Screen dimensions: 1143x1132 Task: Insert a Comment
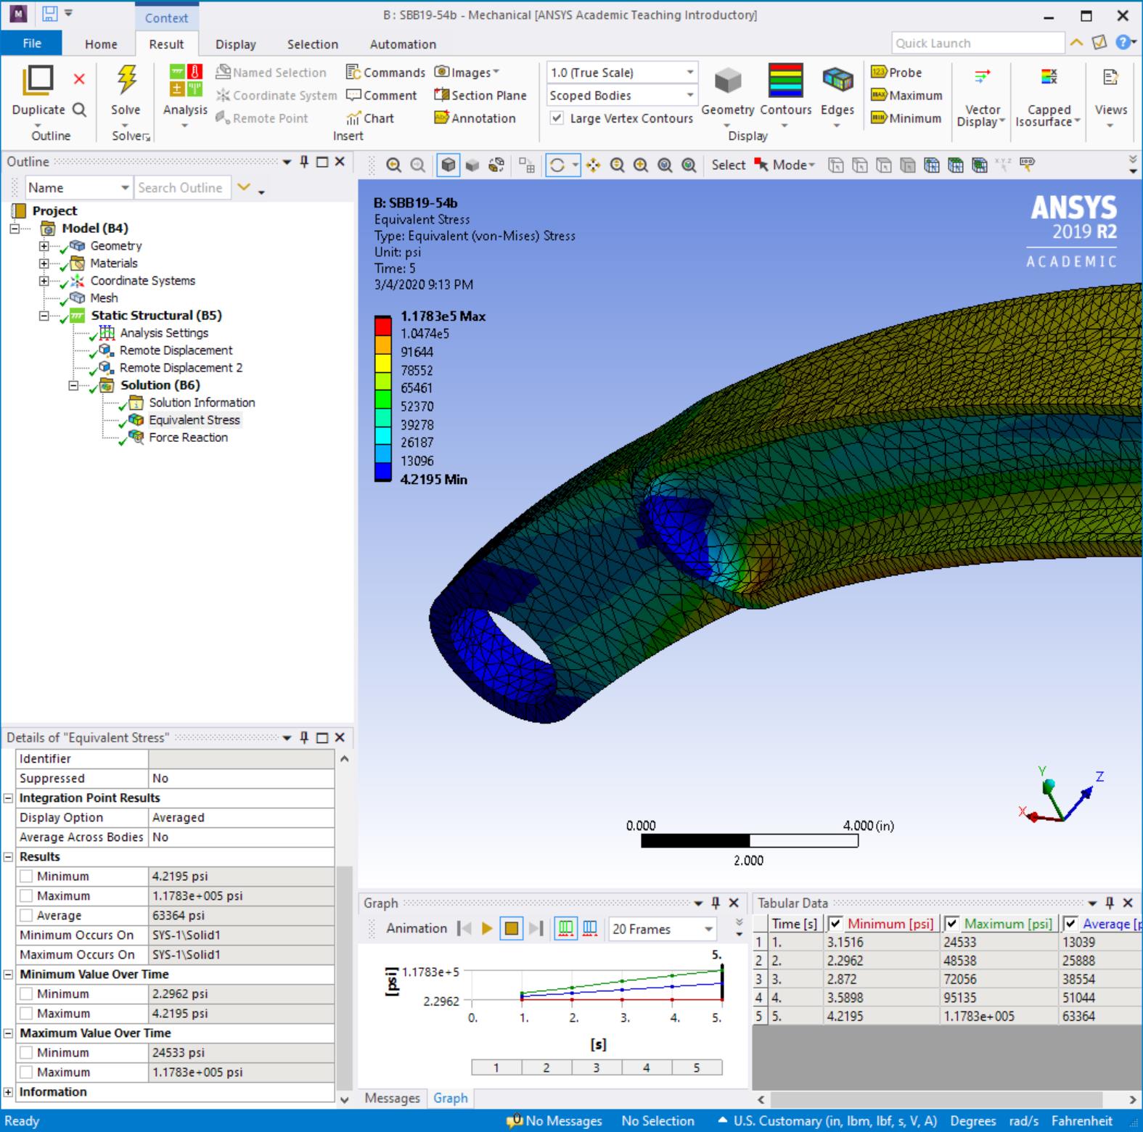click(x=382, y=95)
